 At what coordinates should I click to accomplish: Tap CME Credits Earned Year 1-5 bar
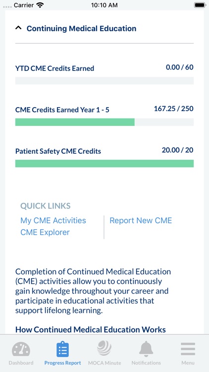pyautogui.click(x=104, y=122)
